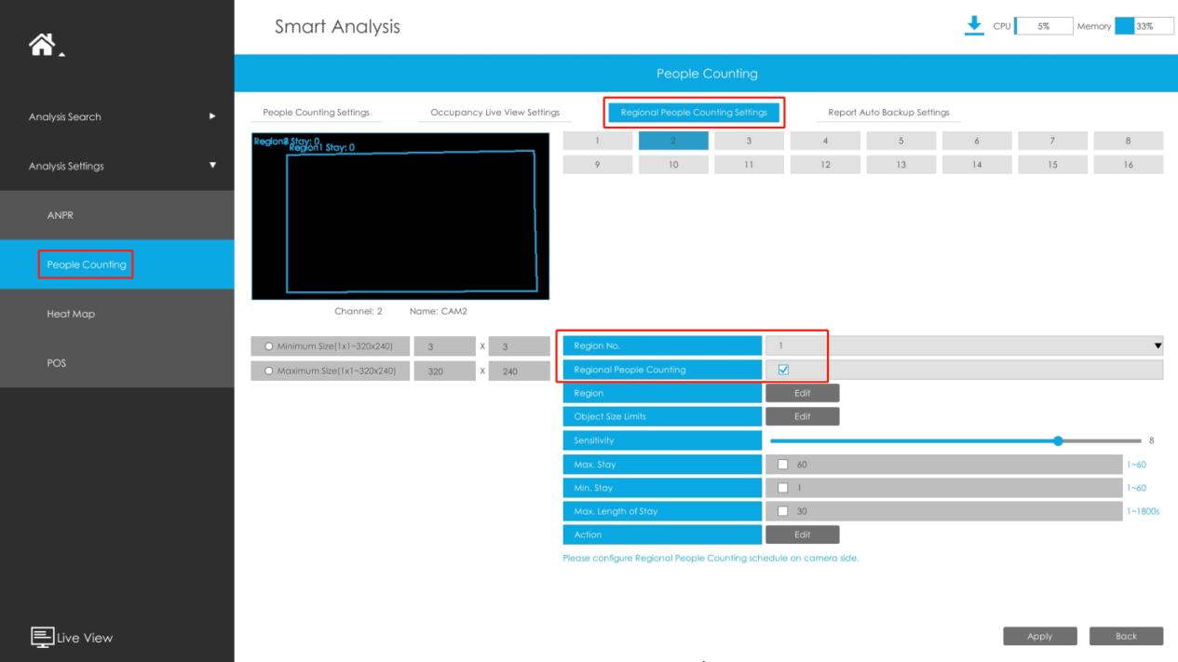Switch to People Counting Settings tab

point(316,113)
